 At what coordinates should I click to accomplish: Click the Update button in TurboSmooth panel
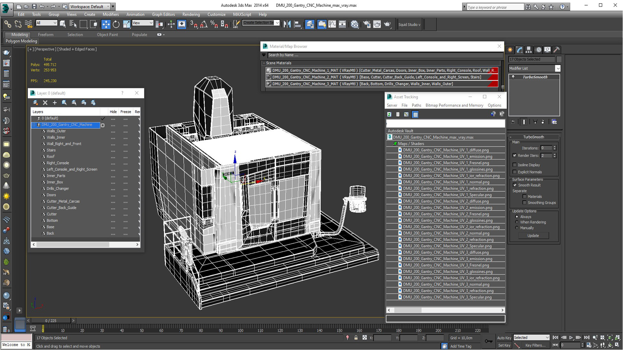(x=533, y=236)
